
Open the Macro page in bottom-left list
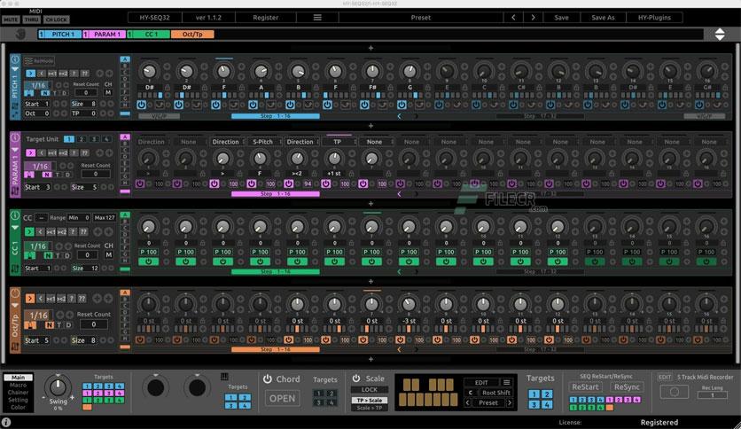point(19,385)
